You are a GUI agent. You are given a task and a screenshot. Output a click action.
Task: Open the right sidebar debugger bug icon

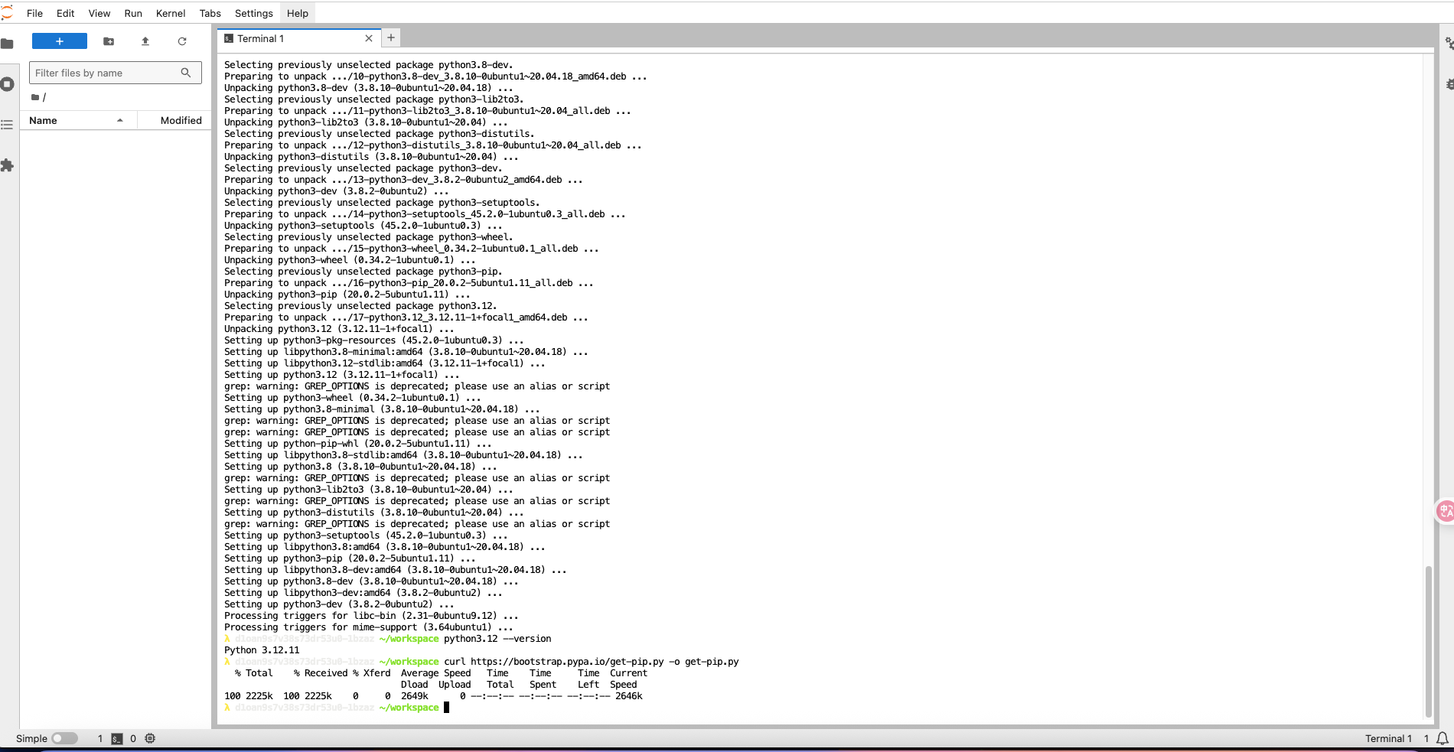click(1449, 84)
